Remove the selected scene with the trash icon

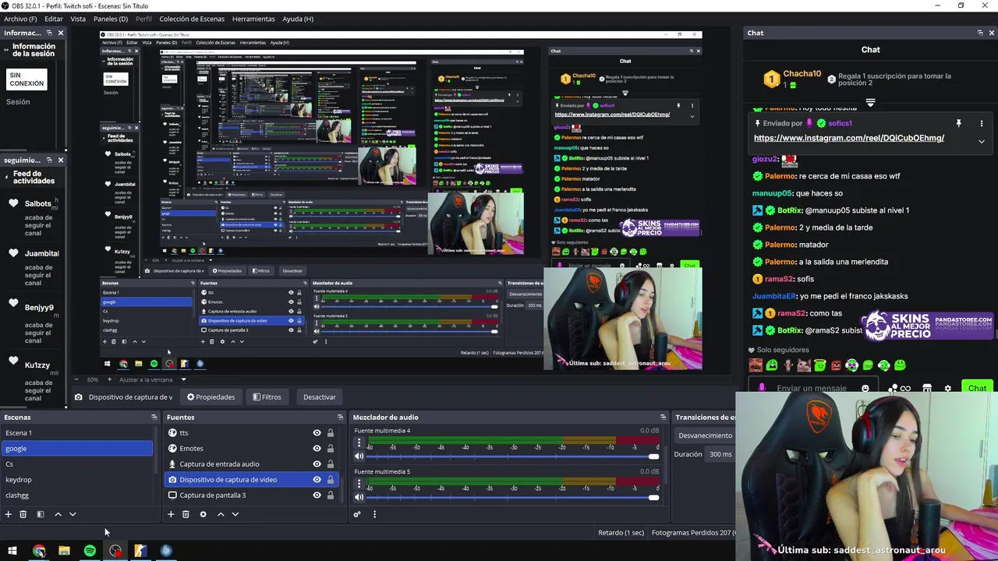tap(23, 514)
